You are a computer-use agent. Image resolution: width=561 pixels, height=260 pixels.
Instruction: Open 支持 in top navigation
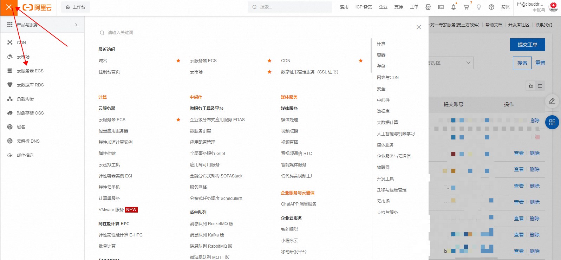pos(399,7)
